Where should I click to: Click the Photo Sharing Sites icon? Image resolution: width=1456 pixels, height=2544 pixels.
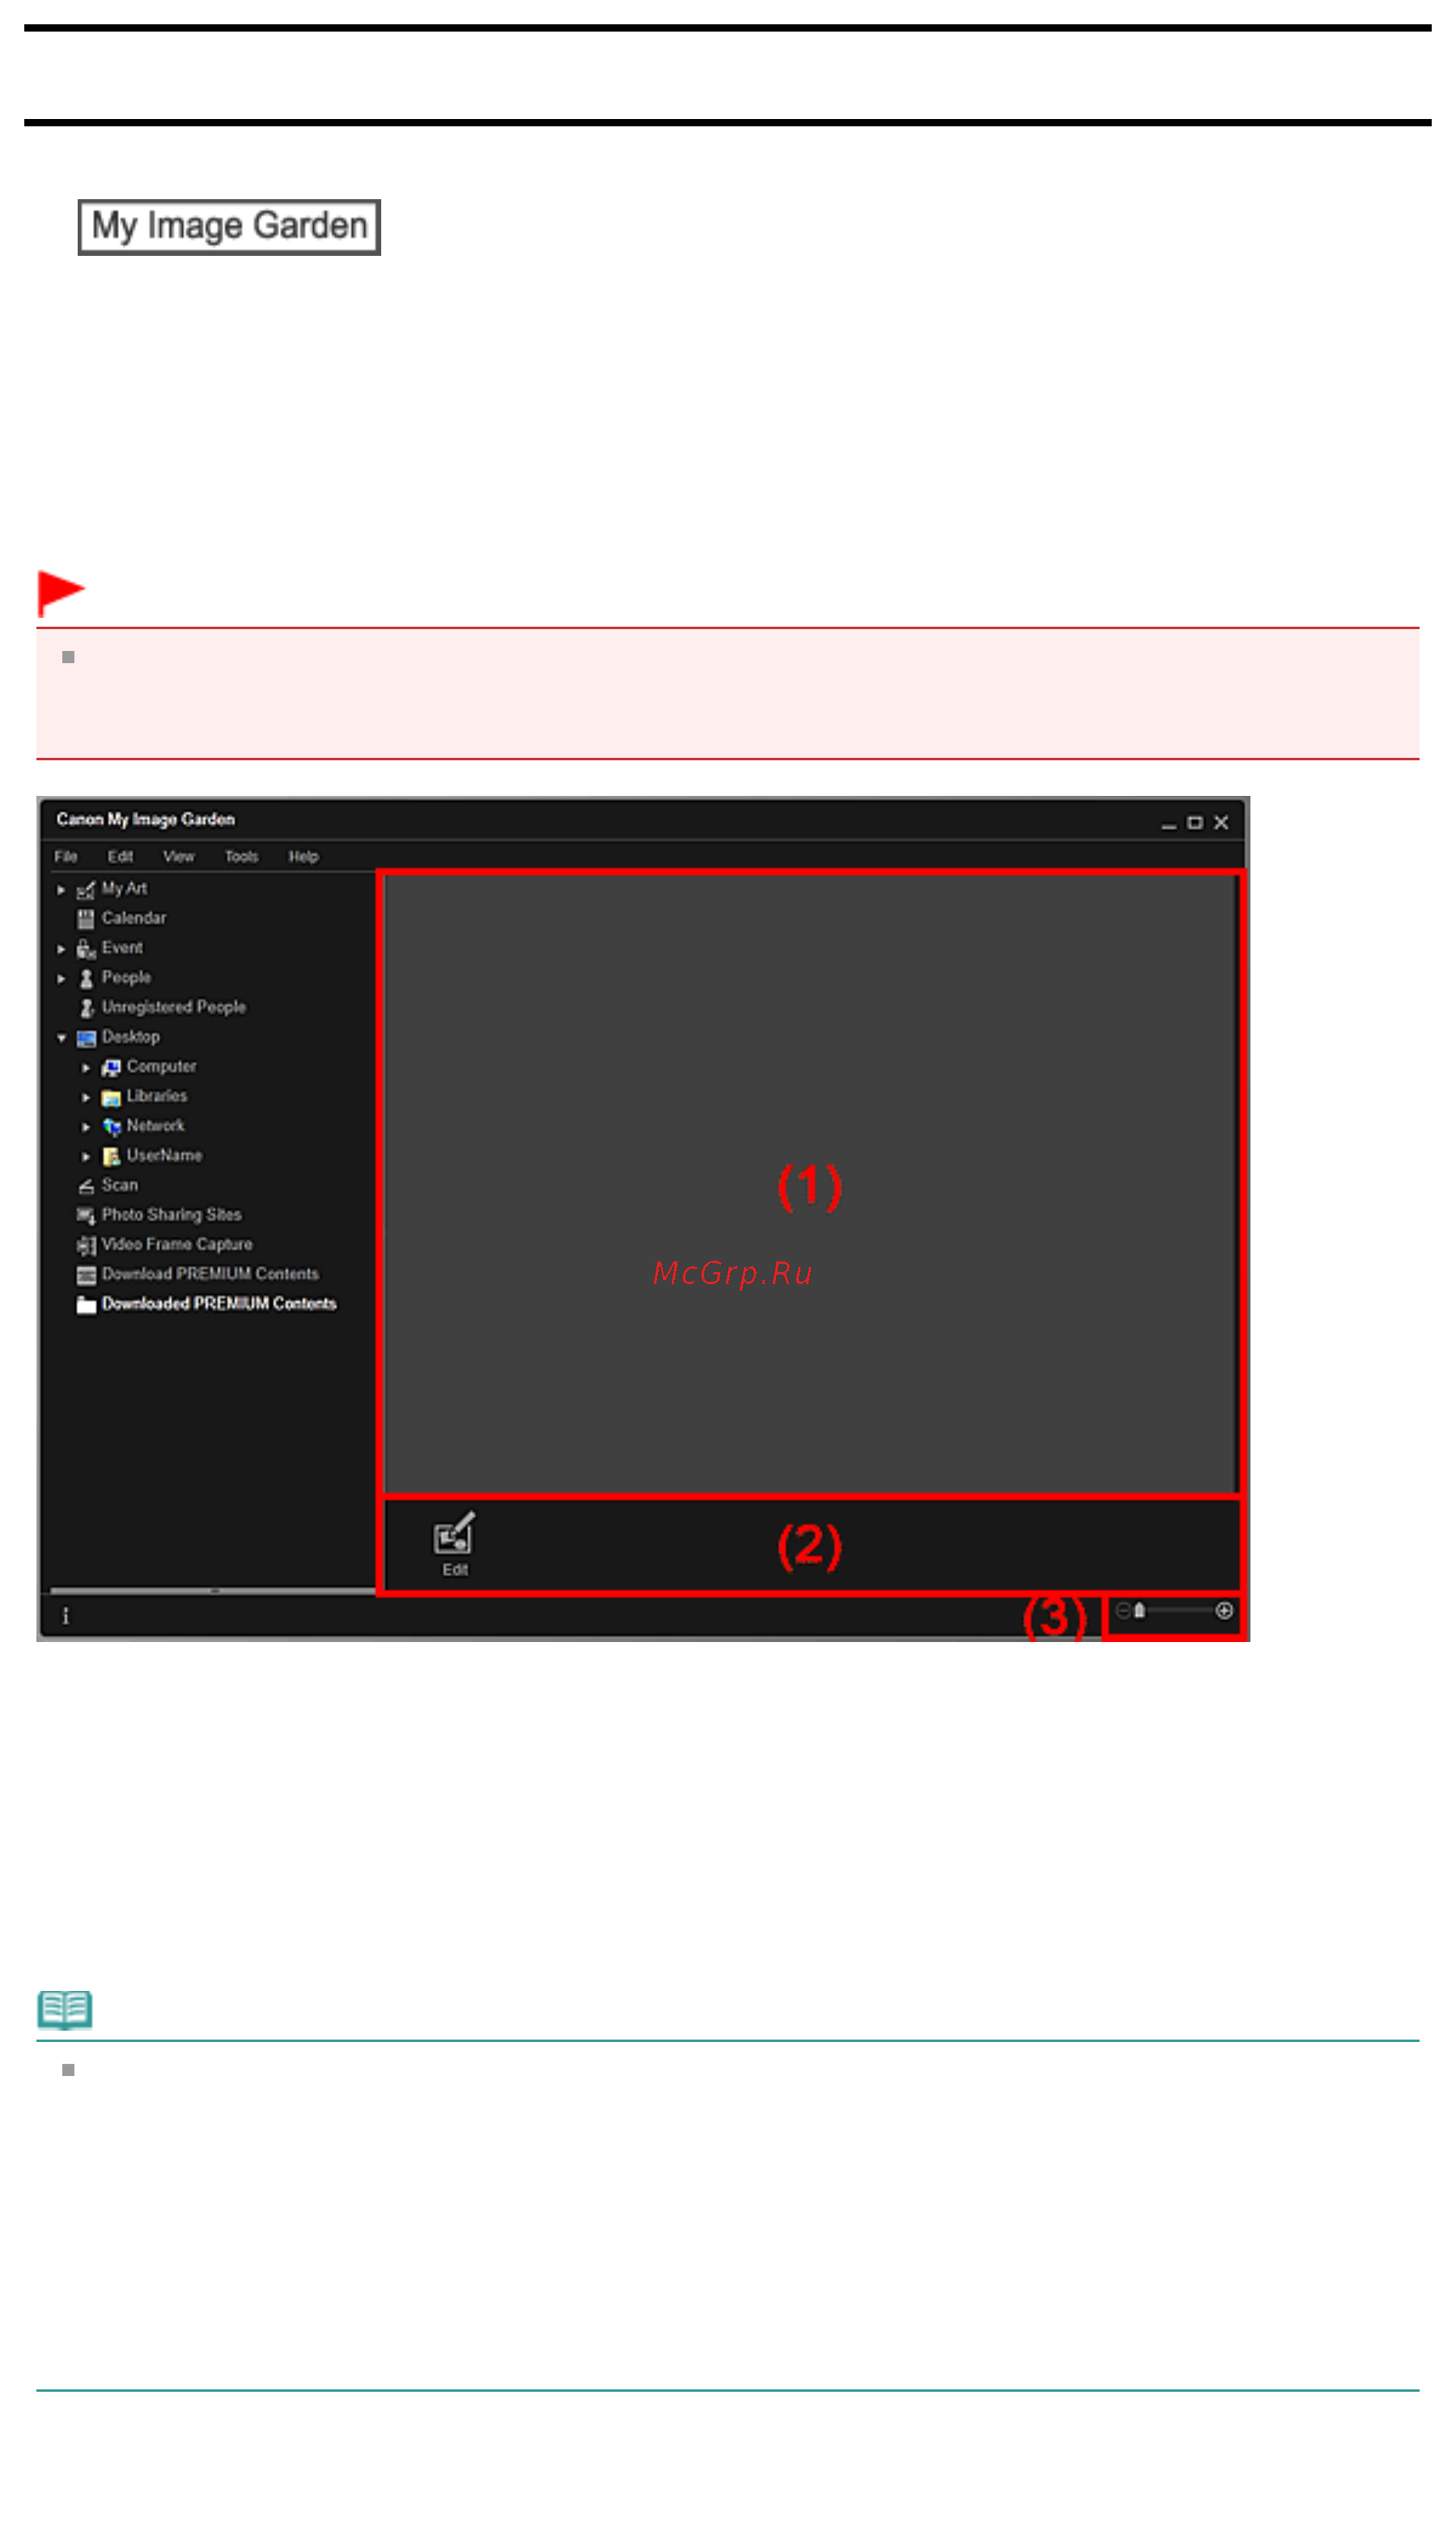click(86, 1215)
